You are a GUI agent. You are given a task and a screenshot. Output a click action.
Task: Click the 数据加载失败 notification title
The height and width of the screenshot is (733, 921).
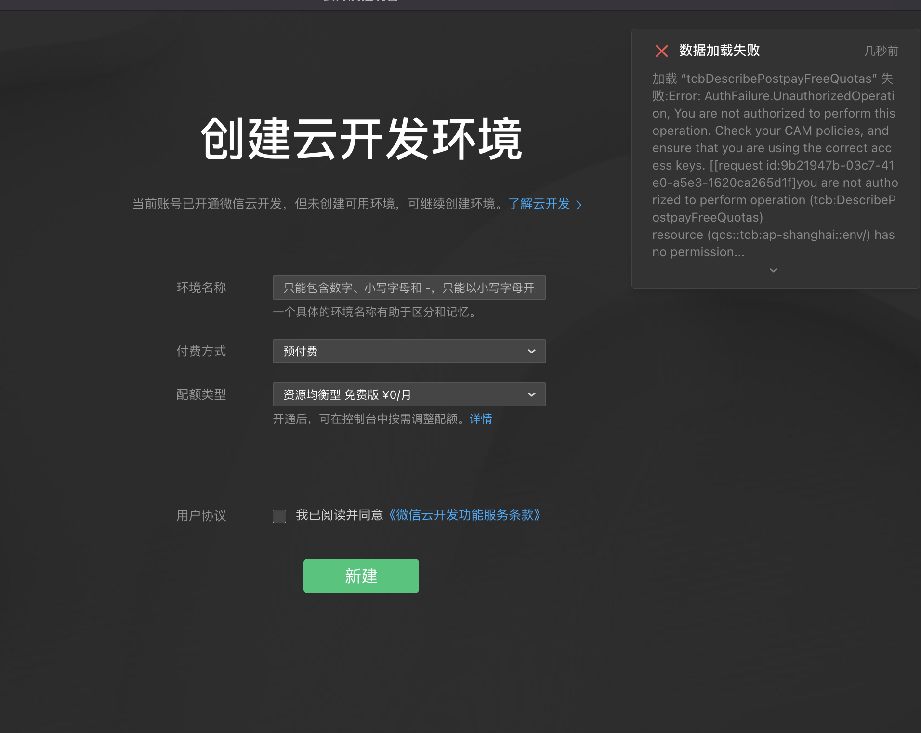coord(720,51)
